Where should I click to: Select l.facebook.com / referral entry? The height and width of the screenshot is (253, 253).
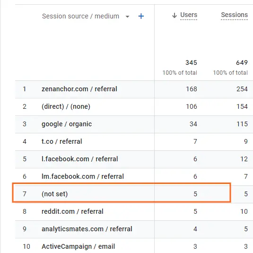134,159
